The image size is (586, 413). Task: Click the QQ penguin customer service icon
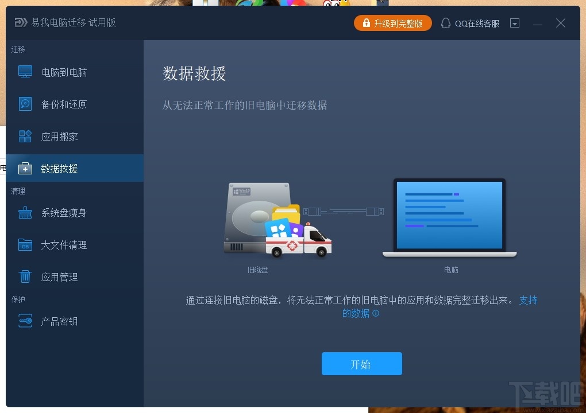446,23
